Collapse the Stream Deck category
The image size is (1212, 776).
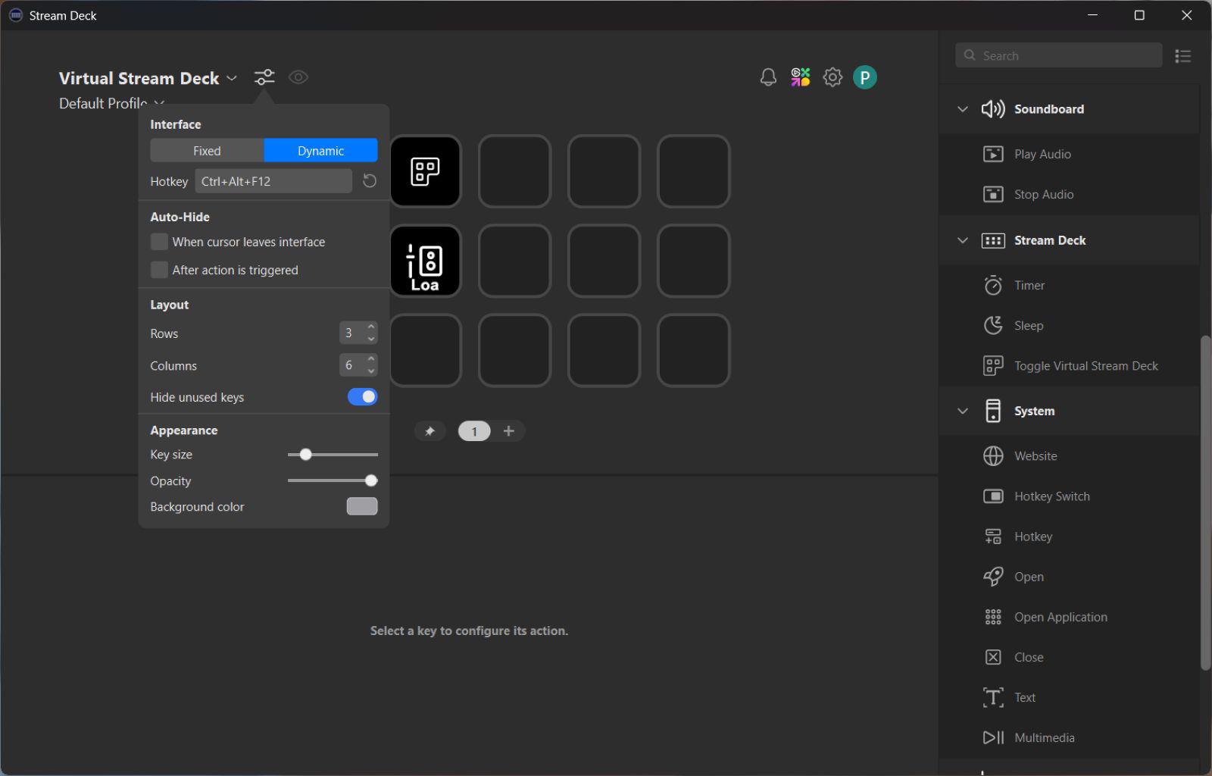963,240
